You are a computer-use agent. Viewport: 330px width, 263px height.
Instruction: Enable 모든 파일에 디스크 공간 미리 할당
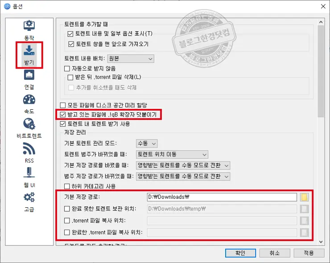(x=63, y=105)
